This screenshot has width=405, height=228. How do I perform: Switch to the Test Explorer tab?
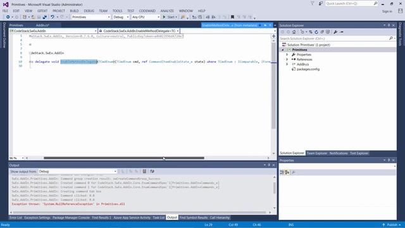coord(359,153)
